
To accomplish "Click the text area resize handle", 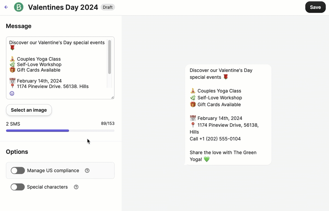I will [x=112, y=97].
